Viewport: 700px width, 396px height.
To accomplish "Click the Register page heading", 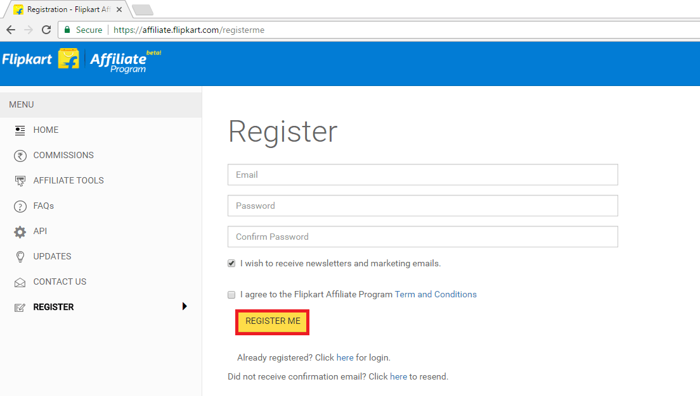I will coord(283,132).
